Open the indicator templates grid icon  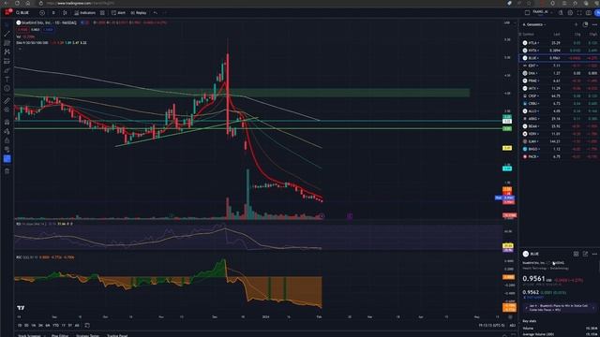tap(102, 12)
